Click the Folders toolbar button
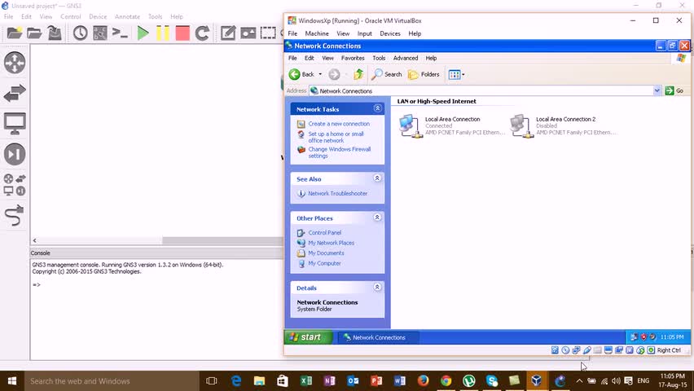This screenshot has height=391, width=694. pos(424,74)
